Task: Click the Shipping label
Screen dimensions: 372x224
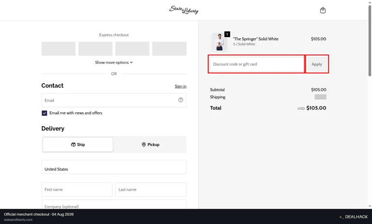Action: click(217, 97)
